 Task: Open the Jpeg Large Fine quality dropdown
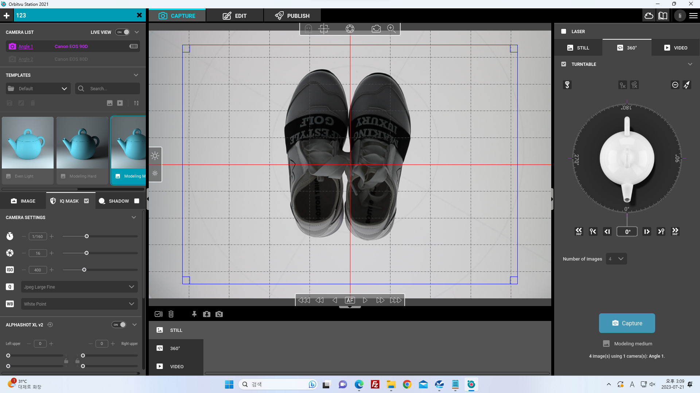point(79,287)
